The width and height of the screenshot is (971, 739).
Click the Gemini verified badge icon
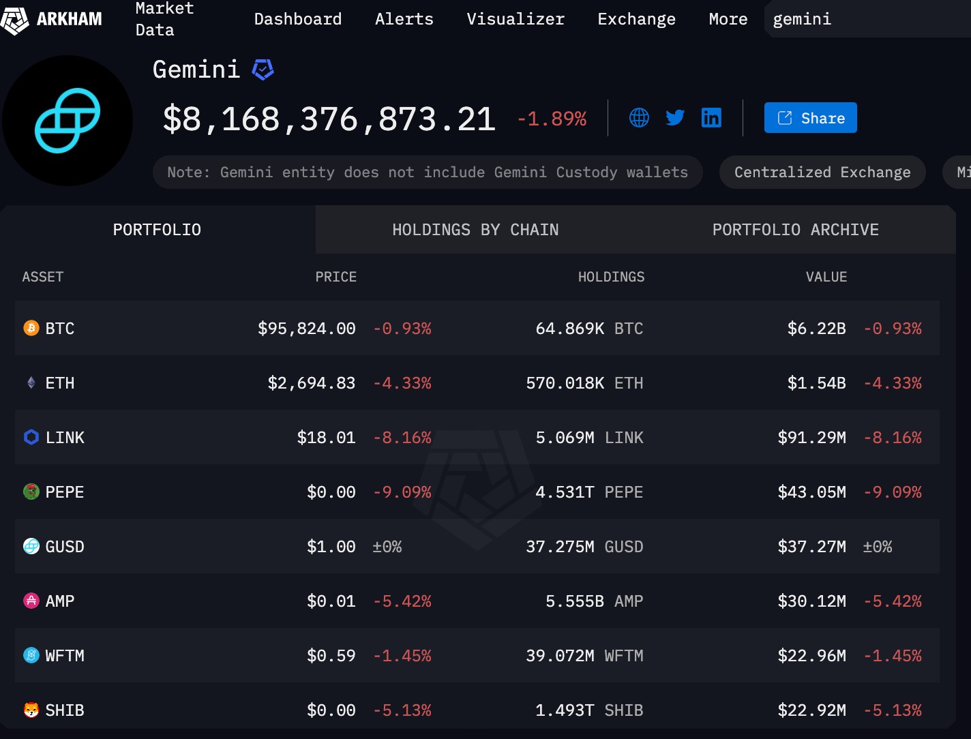tap(263, 70)
